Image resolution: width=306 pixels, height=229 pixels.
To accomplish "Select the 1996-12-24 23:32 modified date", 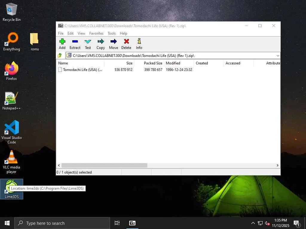I will tap(179, 70).
